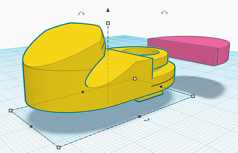
Task: Select the white height handle on the vertical dashed line
Action: pos(108,23)
